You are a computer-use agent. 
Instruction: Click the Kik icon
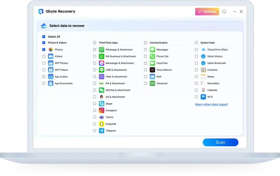[x=101, y=83]
